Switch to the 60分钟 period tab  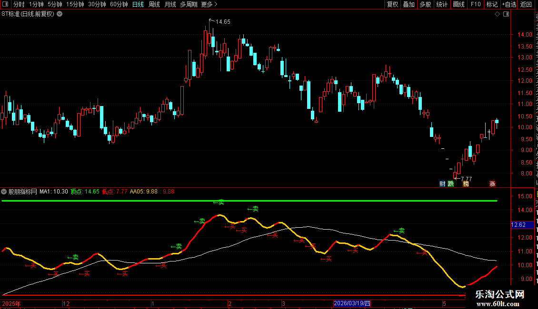[119, 4]
